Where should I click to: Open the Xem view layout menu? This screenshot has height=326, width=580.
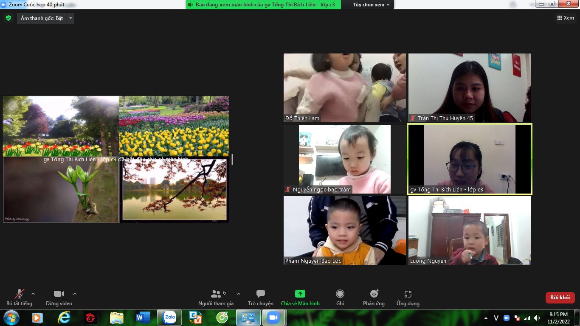tap(565, 18)
